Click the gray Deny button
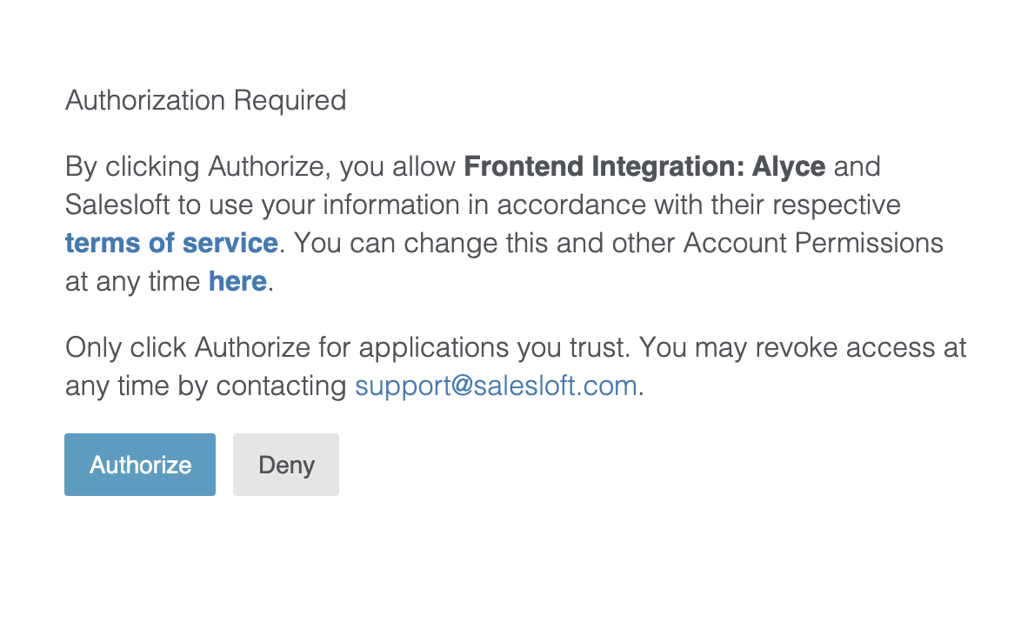1014x623 pixels. [x=286, y=465]
